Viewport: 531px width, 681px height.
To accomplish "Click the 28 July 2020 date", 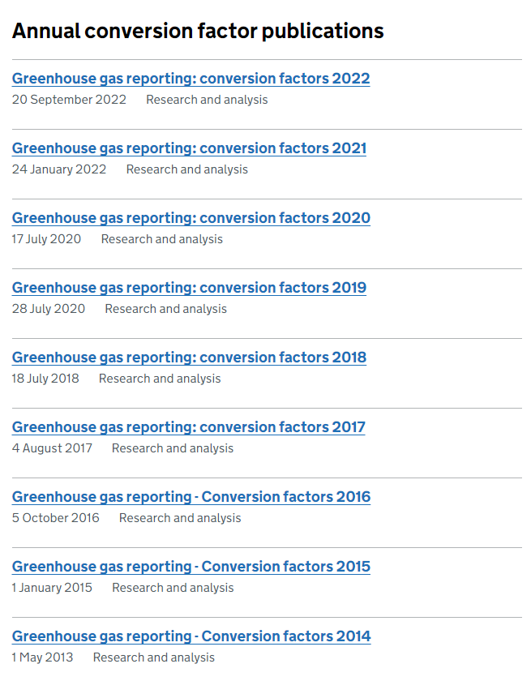I will (49, 309).
